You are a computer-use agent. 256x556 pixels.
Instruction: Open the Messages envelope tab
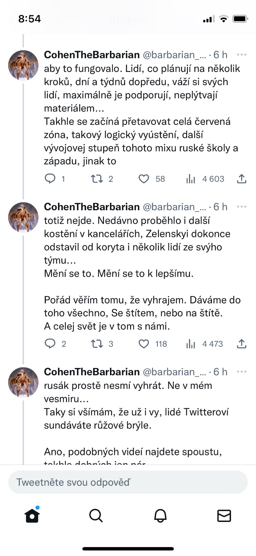(x=224, y=515)
